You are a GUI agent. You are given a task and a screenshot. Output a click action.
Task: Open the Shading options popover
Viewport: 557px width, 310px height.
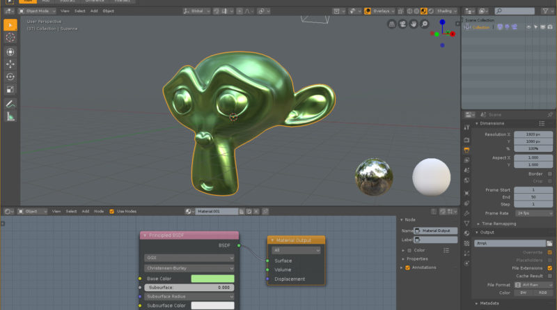click(x=446, y=11)
